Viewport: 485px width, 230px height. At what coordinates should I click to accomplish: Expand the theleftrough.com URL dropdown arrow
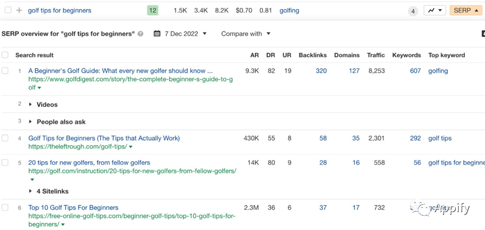click(131, 147)
